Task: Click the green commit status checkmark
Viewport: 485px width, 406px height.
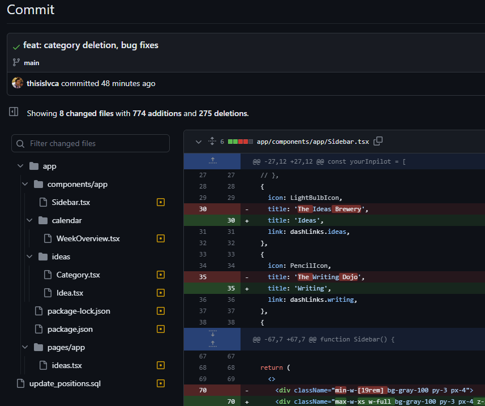Action: coord(16,46)
